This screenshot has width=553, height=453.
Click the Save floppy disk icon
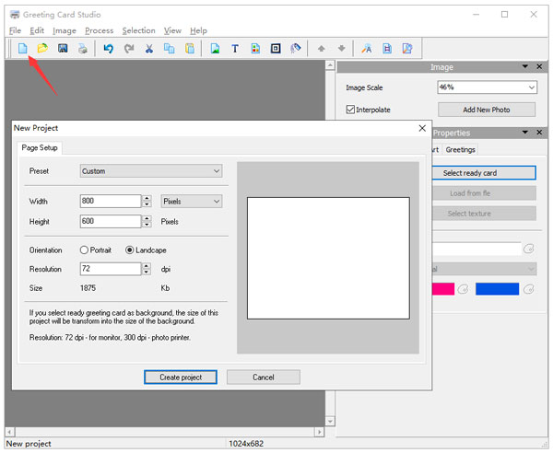pos(63,49)
